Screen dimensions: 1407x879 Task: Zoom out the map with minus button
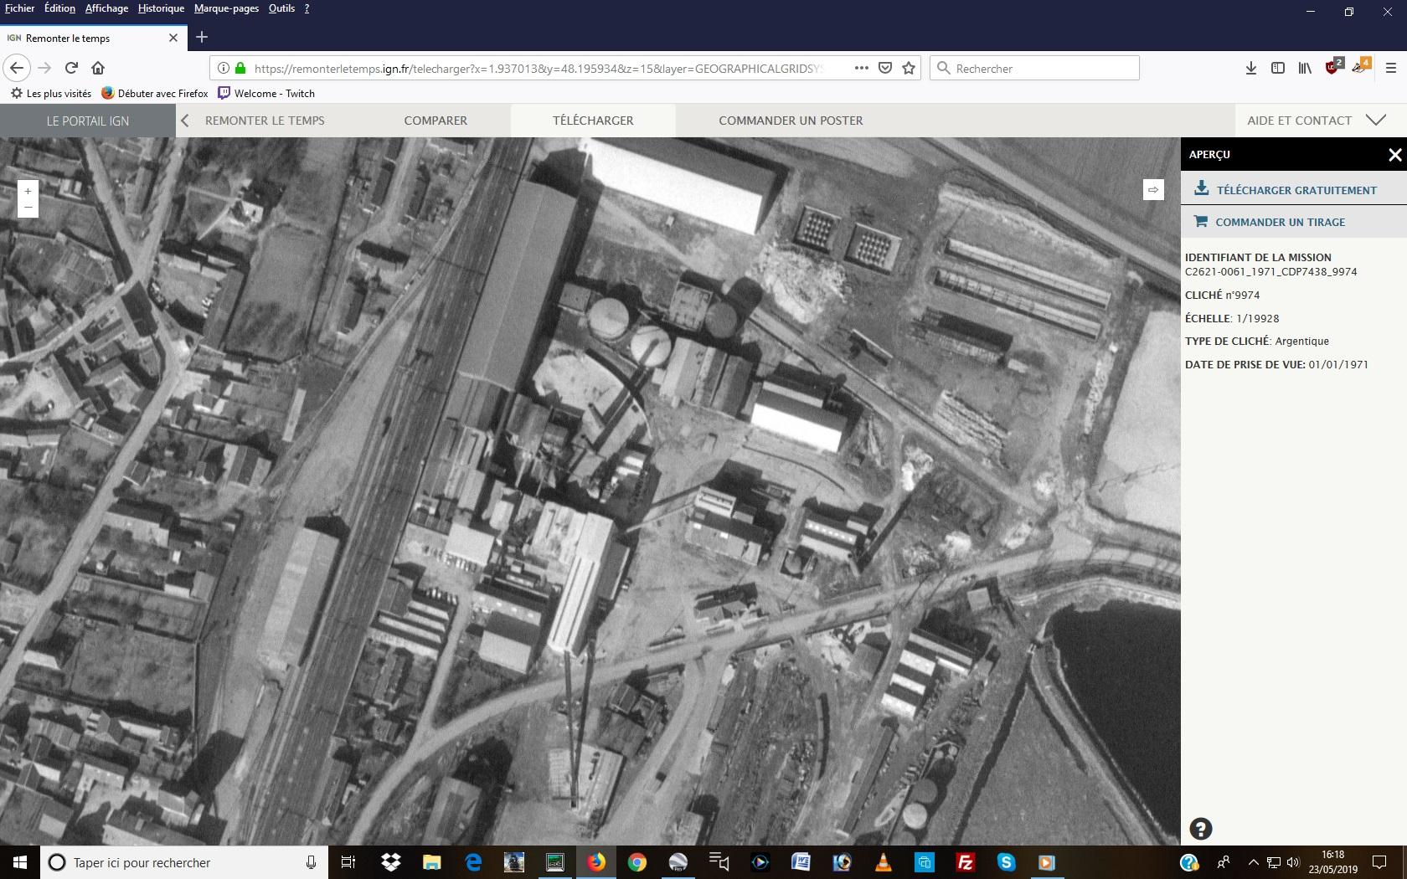point(28,207)
